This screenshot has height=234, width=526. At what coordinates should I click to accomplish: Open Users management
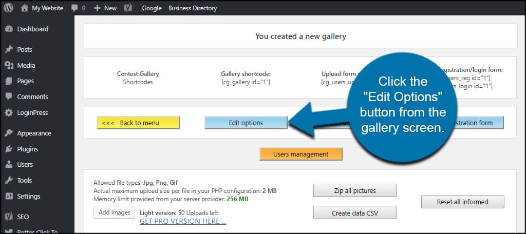click(300, 154)
